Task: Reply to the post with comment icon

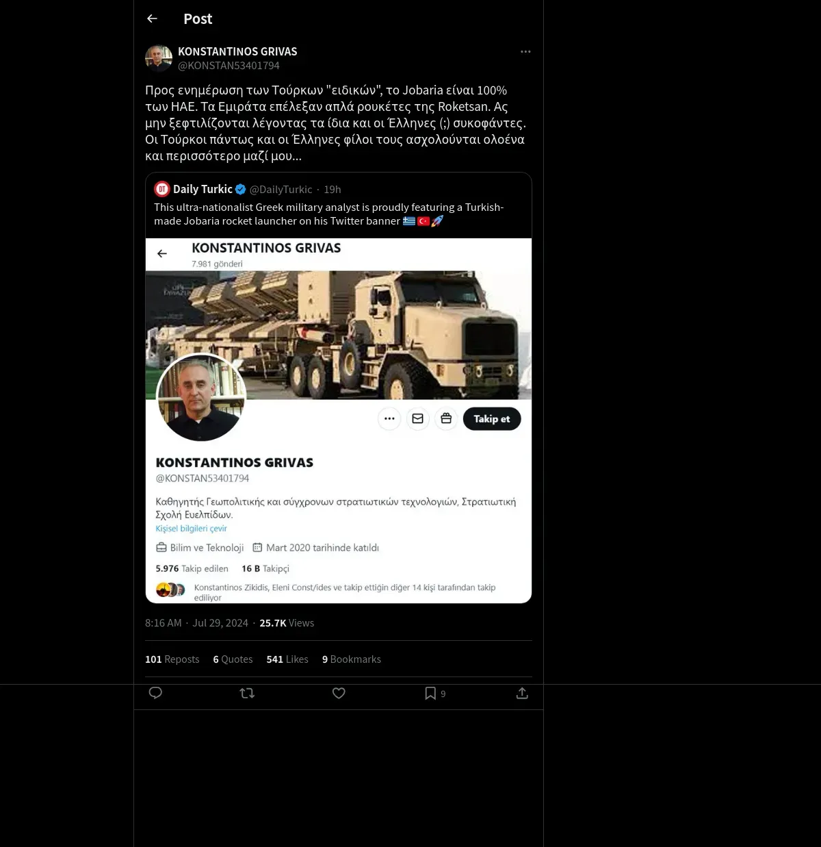Action: pos(155,693)
